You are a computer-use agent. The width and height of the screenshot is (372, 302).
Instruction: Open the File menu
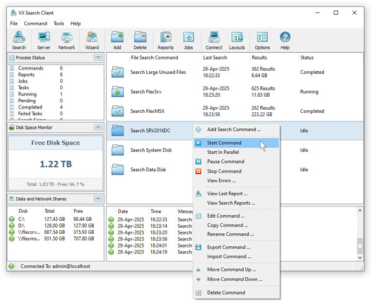(x=14, y=24)
